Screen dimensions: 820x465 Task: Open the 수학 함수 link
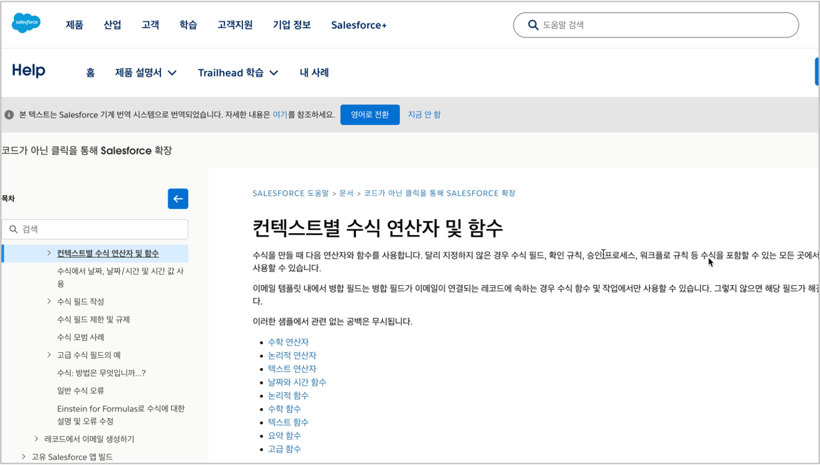point(284,409)
